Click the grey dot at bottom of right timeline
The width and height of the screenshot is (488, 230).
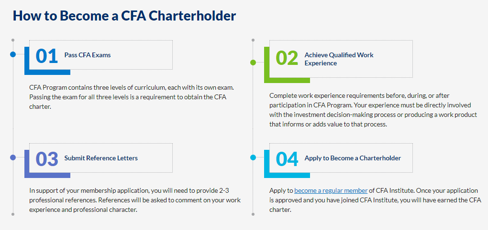(253, 214)
